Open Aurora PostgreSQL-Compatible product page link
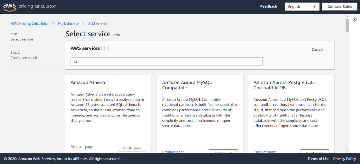This screenshot has height=164, width=360. coord(265,152)
